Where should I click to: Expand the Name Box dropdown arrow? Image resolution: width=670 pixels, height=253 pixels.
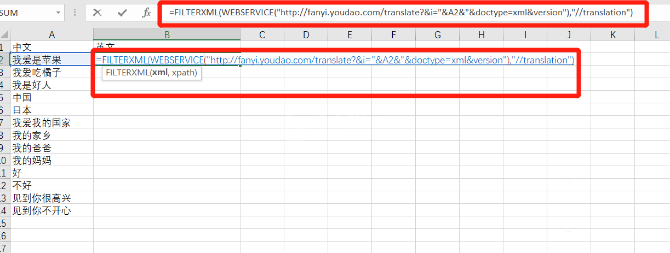pos(59,12)
